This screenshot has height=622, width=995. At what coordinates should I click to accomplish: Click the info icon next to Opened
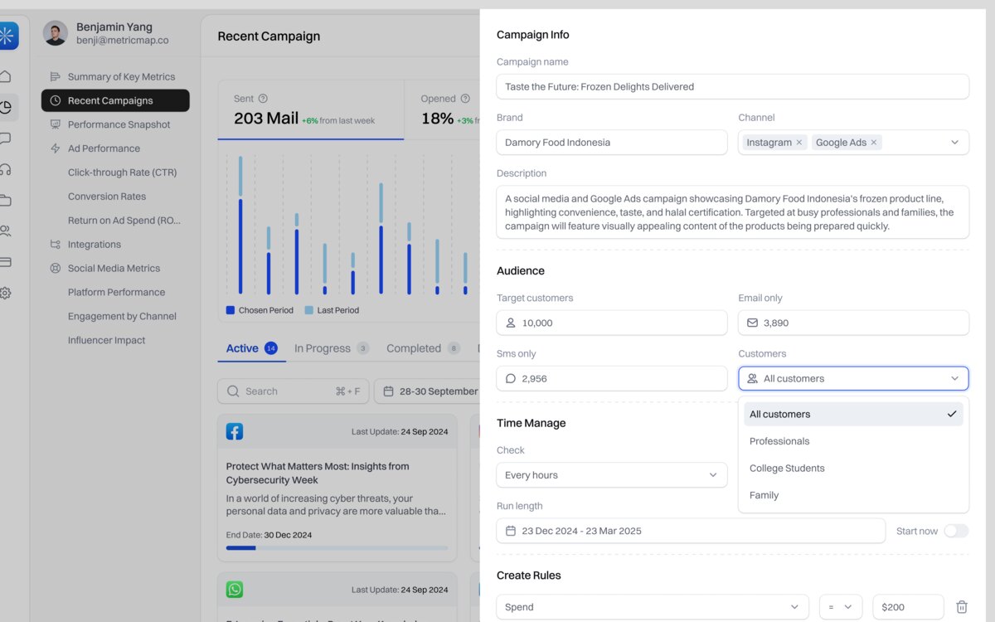point(465,99)
